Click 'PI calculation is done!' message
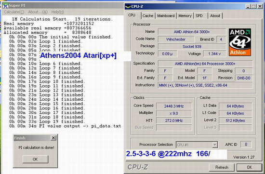This screenshot has height=174, width=265. click(36, 147)
